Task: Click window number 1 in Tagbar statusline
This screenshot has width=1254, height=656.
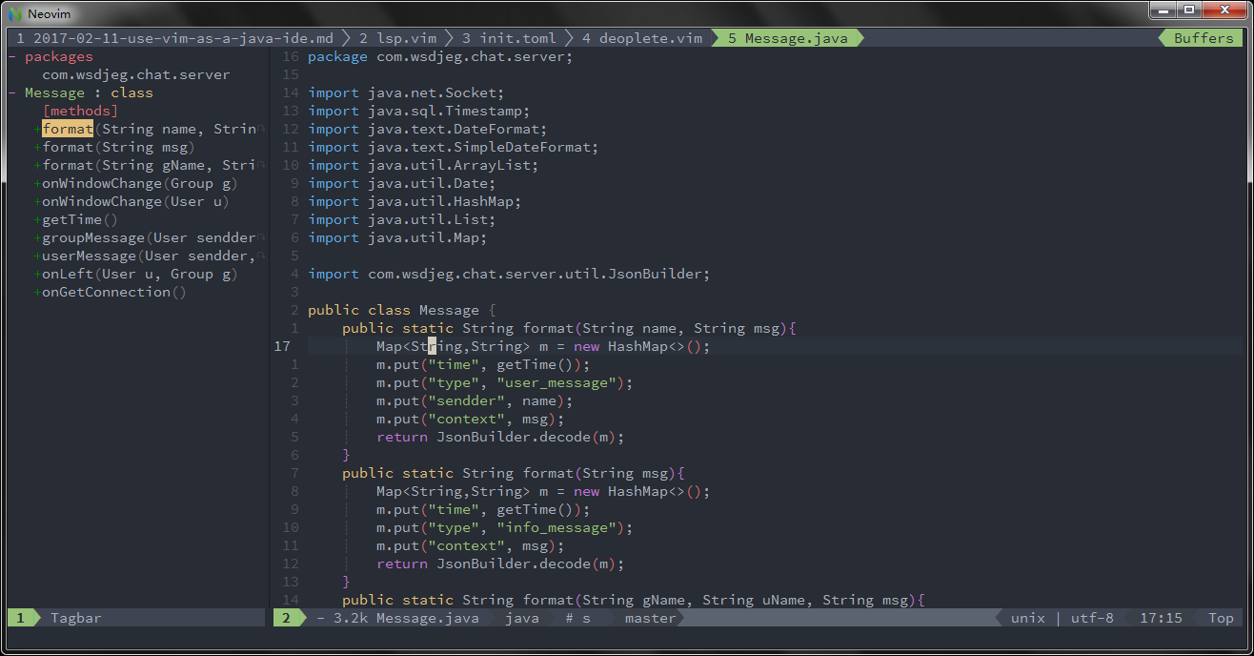Action: pos(20,618)
